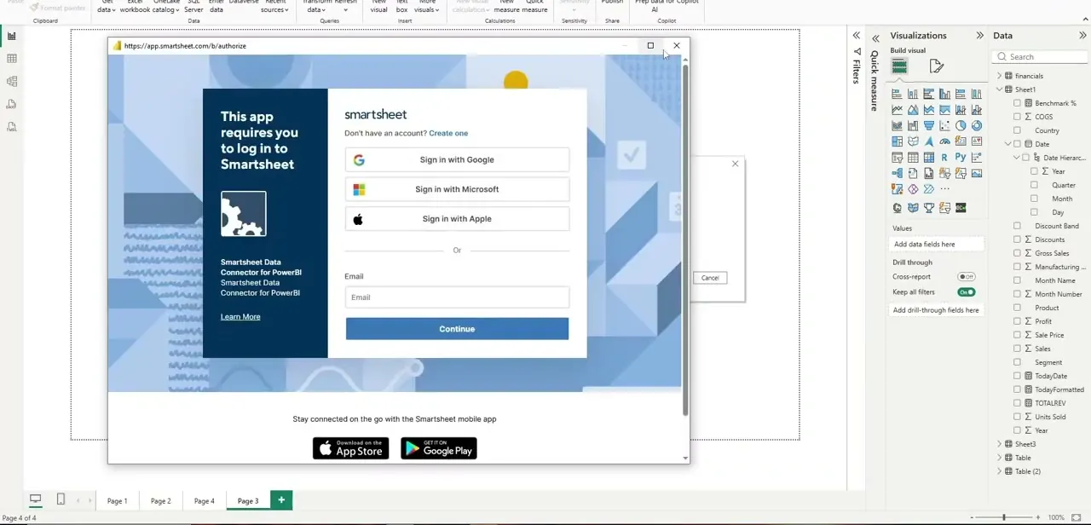The width and height of the screenshot is (1091, 525).
Task: Choose the Line chart visual
Action: tap(897, 110)
